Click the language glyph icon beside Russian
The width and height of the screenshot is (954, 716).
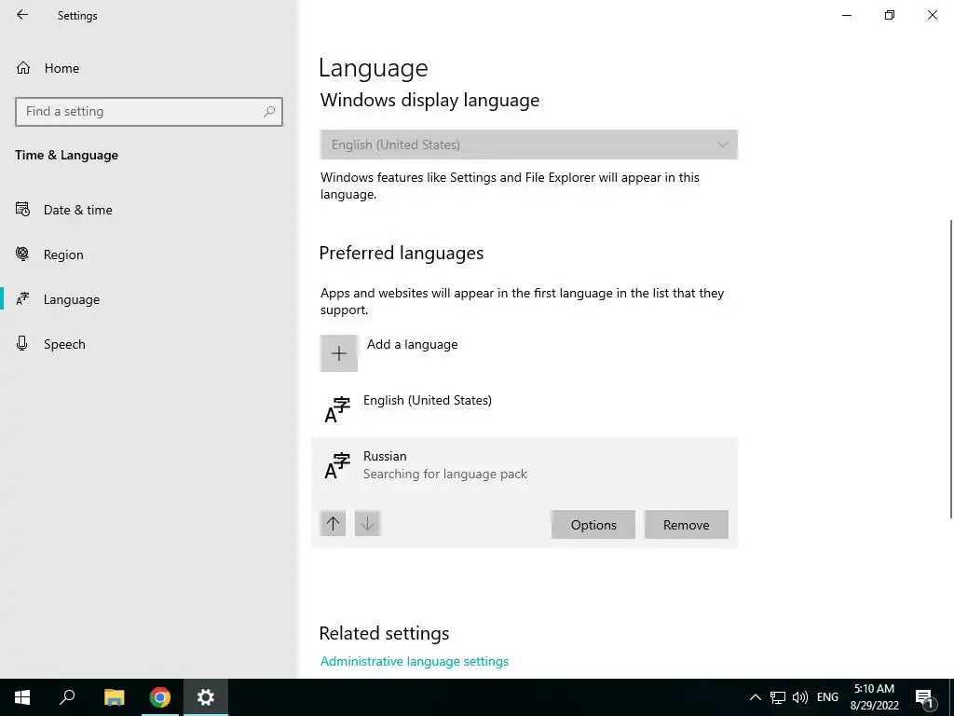tap(337, 466)
